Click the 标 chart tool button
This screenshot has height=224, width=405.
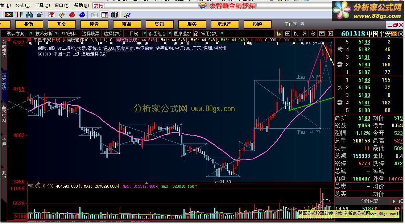(278, 34)
